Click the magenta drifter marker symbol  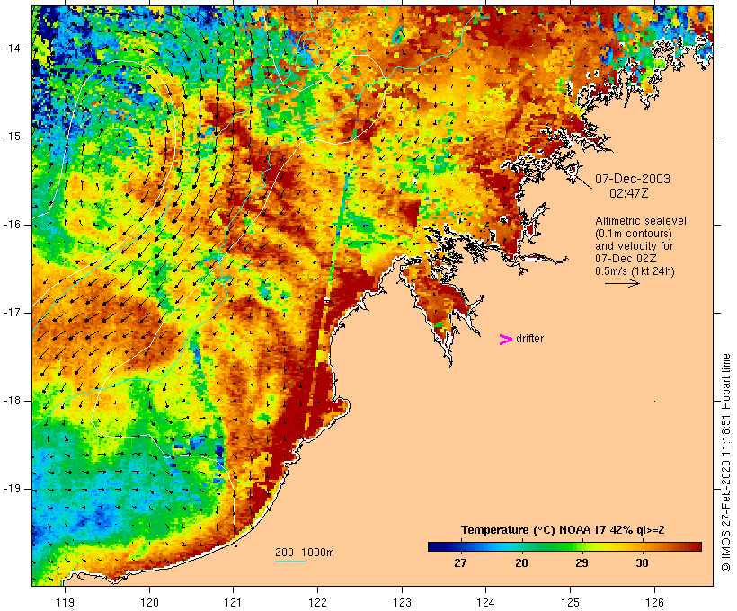[505, 340]
